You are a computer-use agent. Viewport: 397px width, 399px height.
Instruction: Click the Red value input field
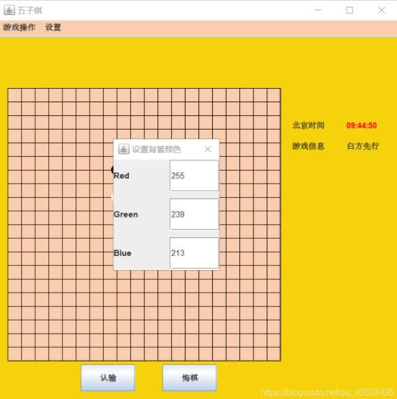pyautogui.click(x=194, y=175)
